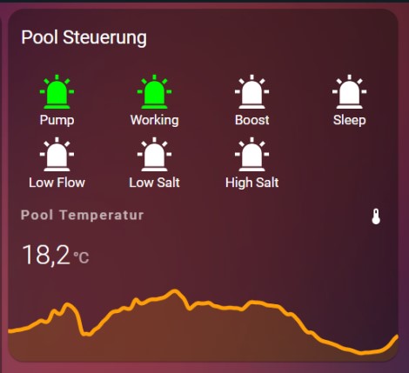Click the Boost label text
This screenshot has height=373, width=409.
click(x=251, y=120)
